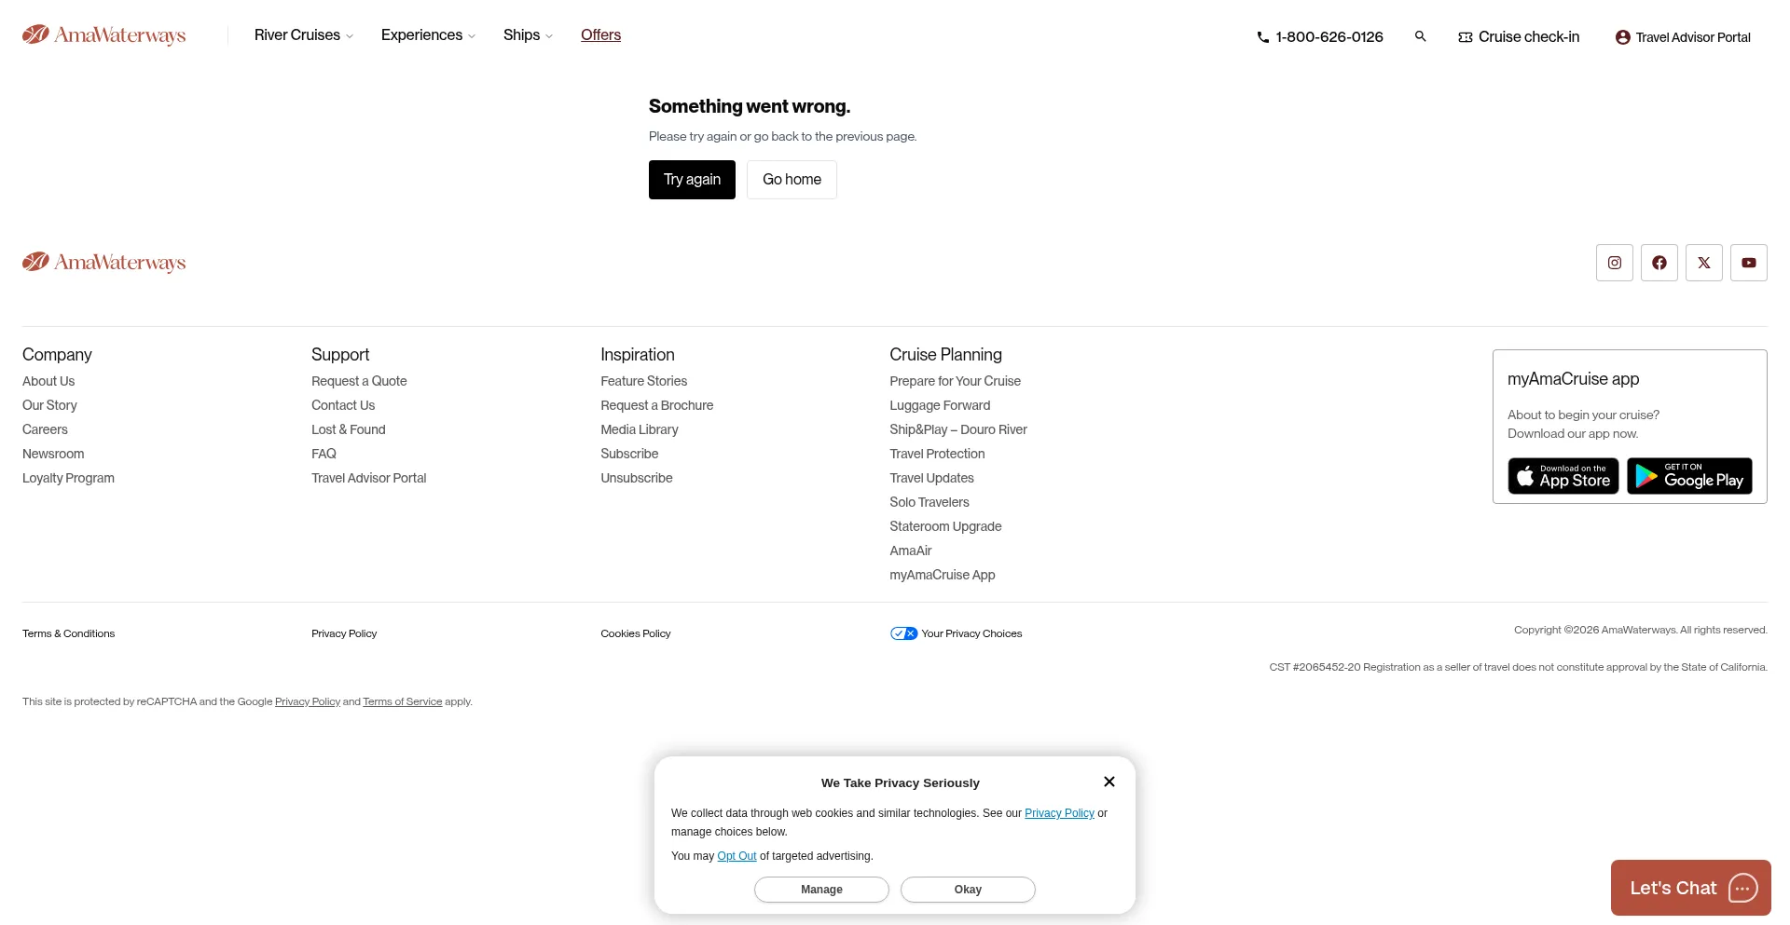Open Subscribe footer link
The height and width of the screenshot is (925, 1790).
tap(629, 454)
